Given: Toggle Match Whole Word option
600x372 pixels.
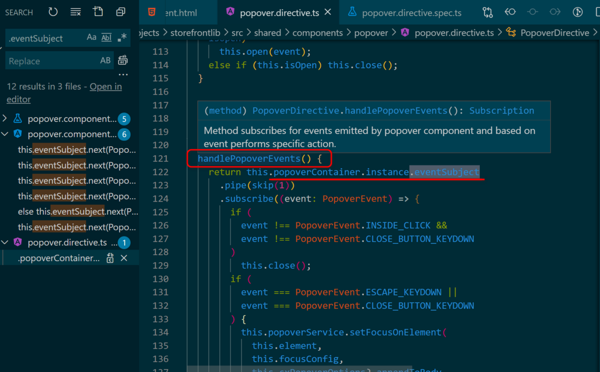Looking at the screenshot, I should pos(107,38).
